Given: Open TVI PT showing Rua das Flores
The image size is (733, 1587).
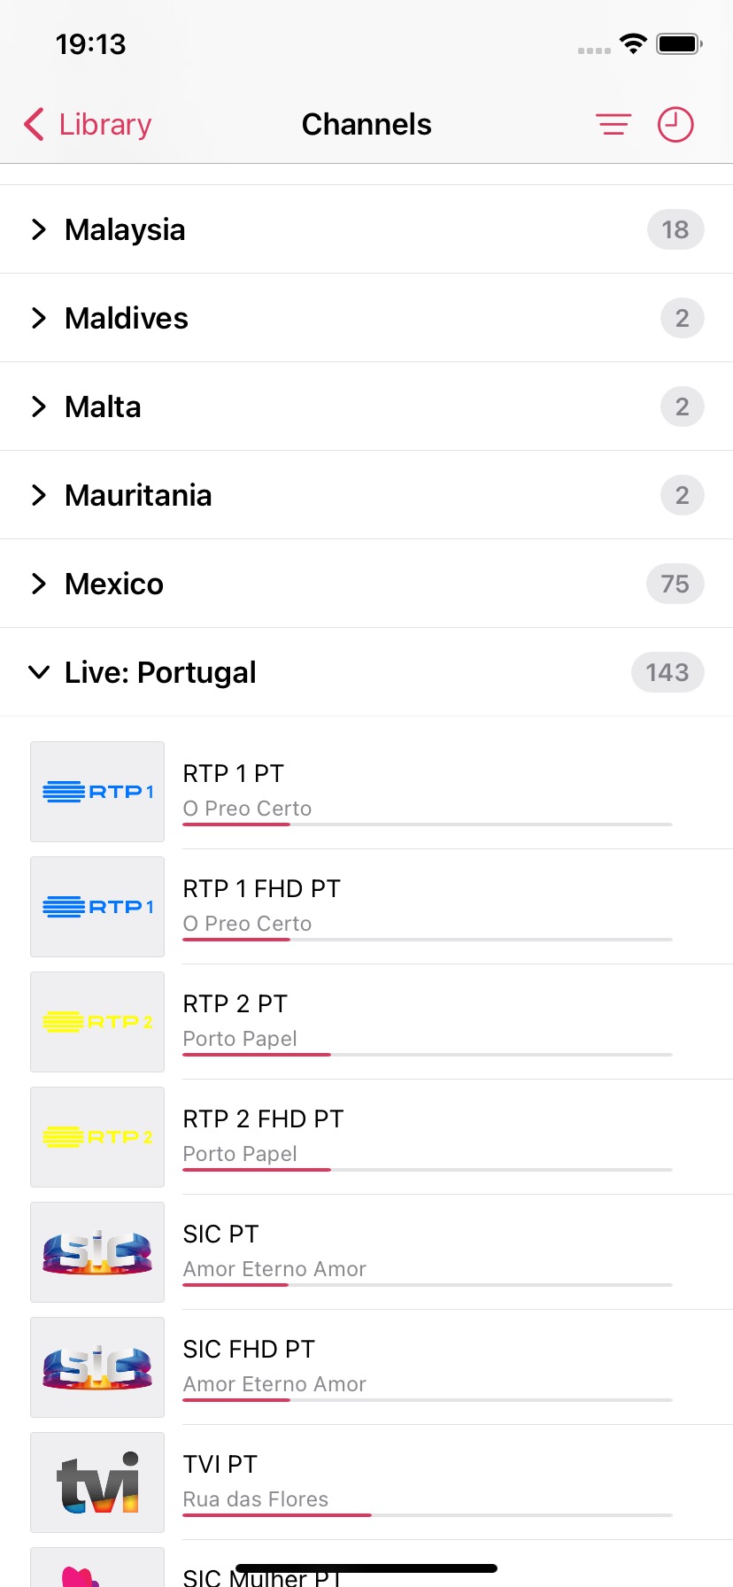Looking at the screenshot, I should 425,1481.
